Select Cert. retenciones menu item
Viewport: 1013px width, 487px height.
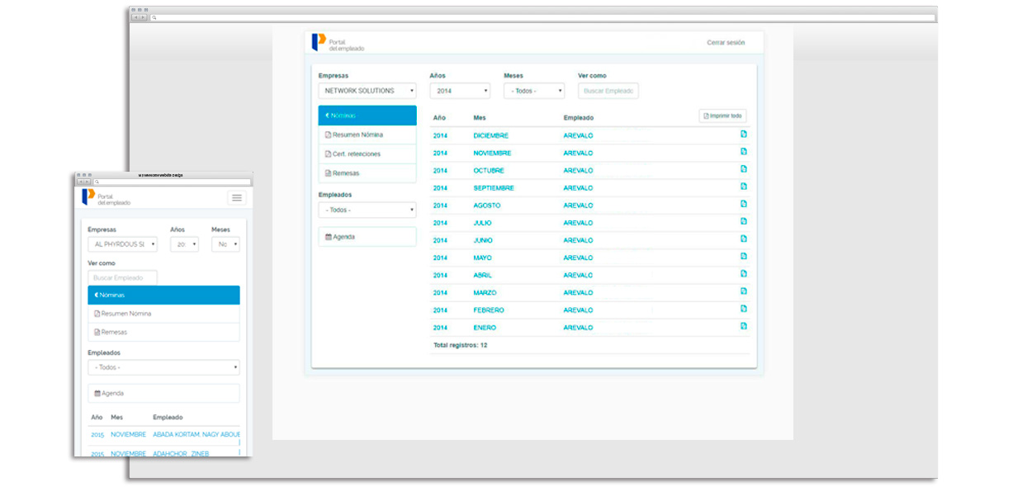[x=367, y=154]
